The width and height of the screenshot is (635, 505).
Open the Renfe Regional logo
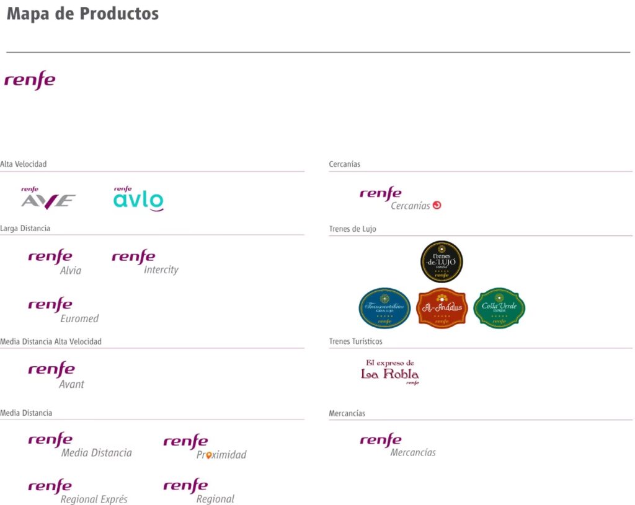coord(199,491)
